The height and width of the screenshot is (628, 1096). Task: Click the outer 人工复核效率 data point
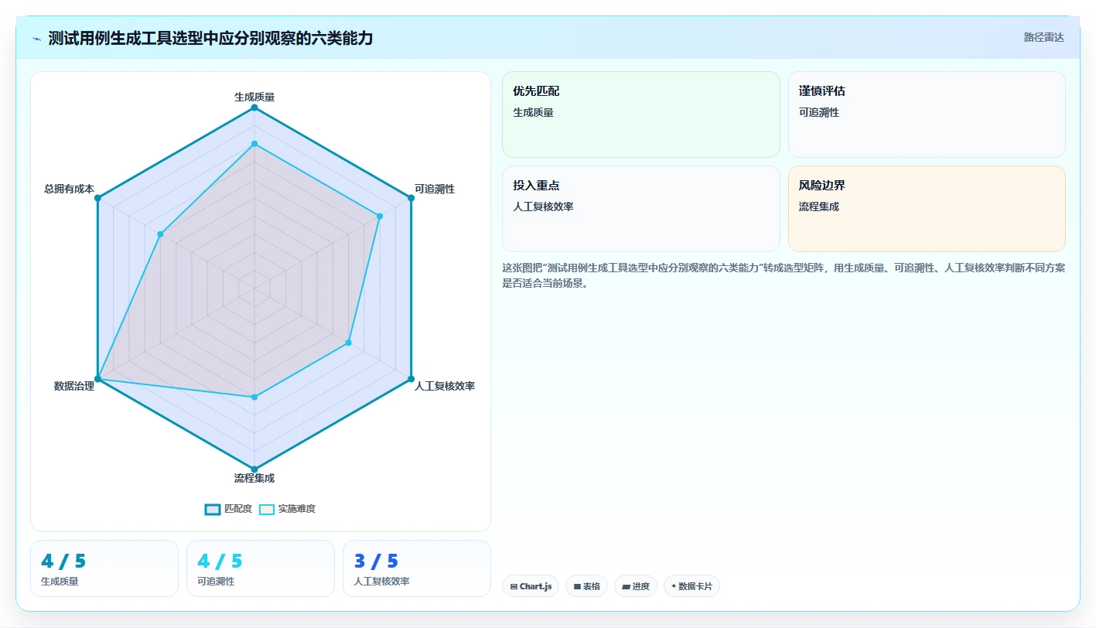point(411,379)
